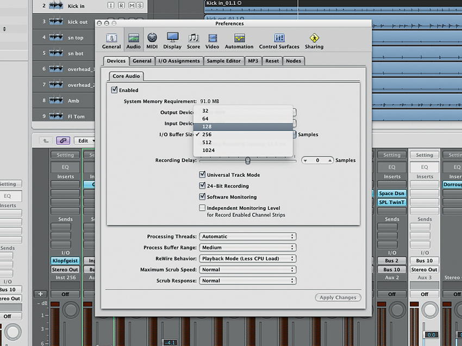Open Control Surfaces preferences icon

(279, 41)
